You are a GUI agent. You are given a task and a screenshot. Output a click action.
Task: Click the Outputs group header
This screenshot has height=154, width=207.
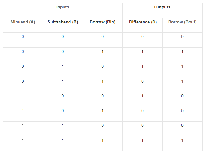point(162,7)
